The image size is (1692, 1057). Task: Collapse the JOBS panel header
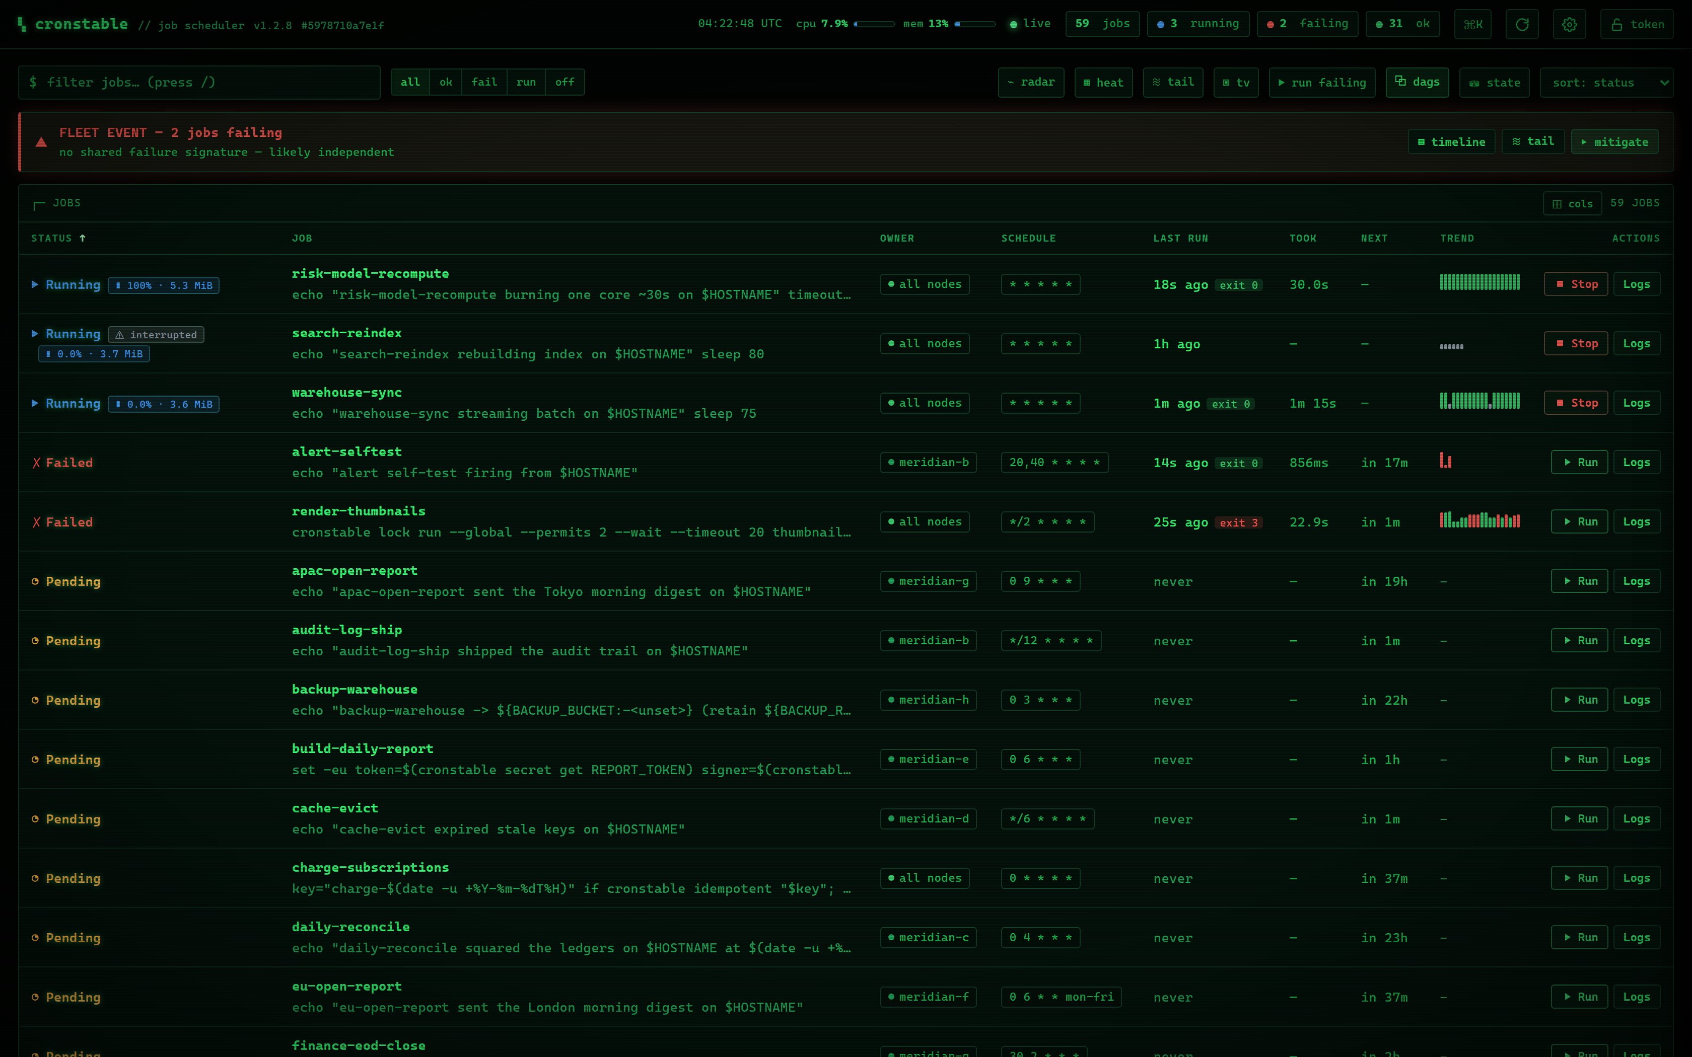click(56, 203)
